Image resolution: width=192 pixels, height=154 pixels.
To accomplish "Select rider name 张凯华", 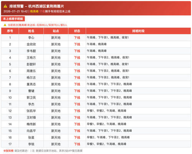I will [31, 111].
